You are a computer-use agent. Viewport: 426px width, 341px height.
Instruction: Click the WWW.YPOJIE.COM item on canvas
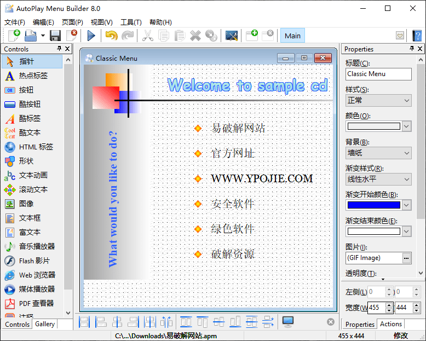[x=262, y=178]
